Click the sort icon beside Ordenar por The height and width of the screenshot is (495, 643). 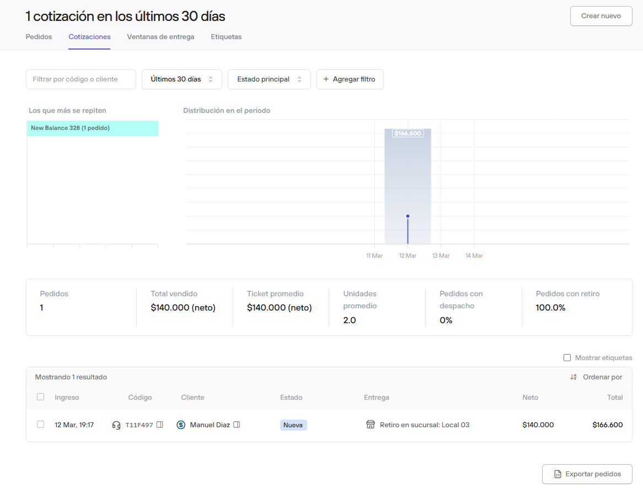[574, 377]
